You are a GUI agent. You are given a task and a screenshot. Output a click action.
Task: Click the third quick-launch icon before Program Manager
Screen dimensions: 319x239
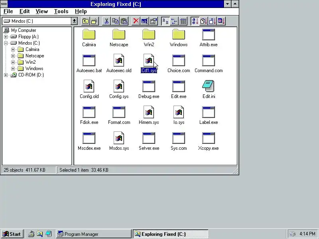point(49,234)
